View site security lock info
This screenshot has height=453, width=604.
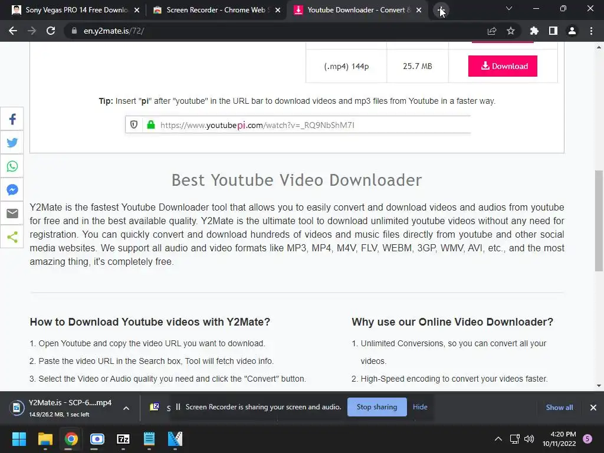pyautogui.click(x=74, y=31)
